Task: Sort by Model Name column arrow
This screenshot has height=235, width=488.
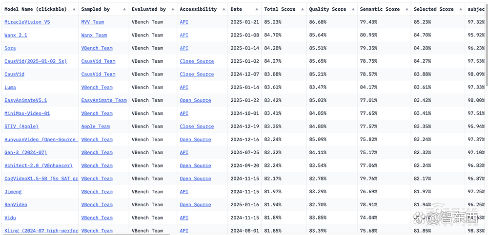Action: pyautogui.click(x=74, y=9)
